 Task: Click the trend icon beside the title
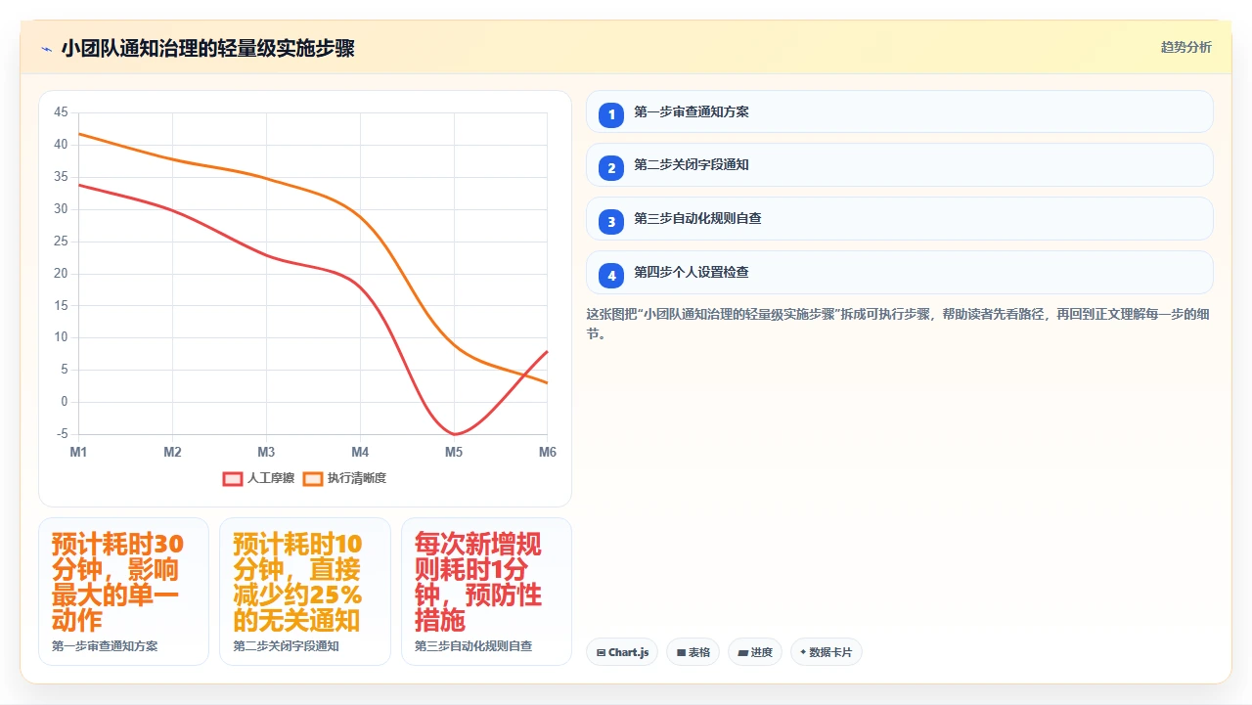pos(46,48)
